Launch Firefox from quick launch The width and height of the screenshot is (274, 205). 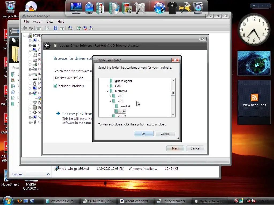[19, 201]
